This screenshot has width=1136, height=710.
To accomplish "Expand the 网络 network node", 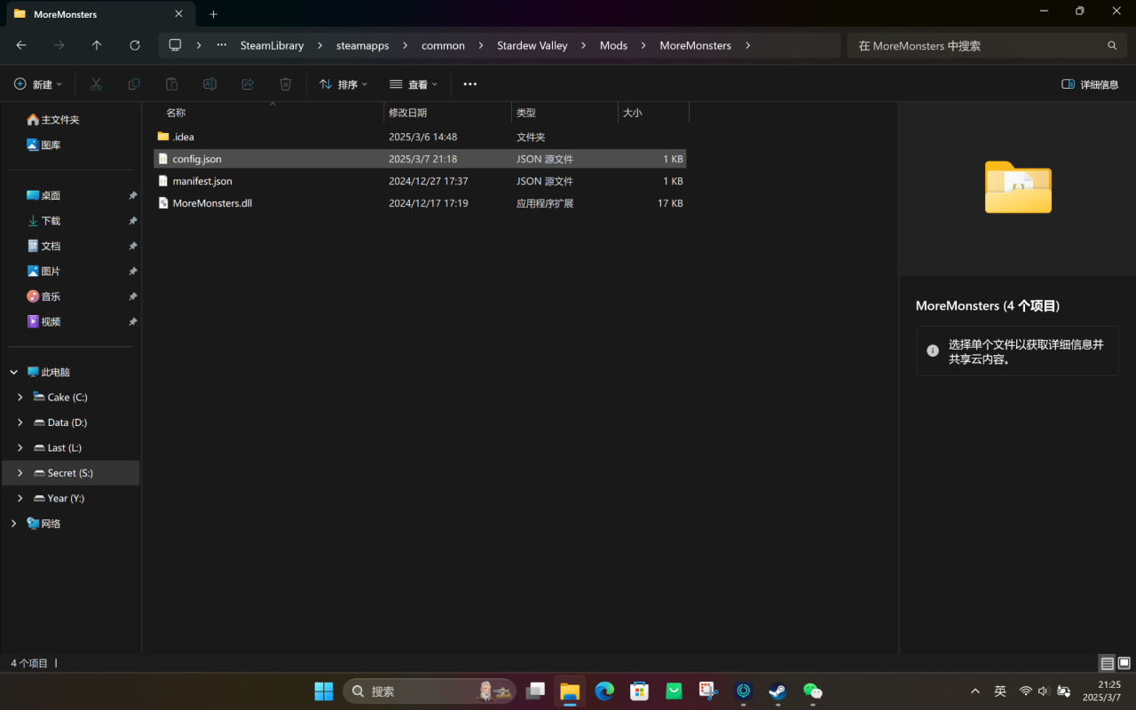I will (x=13, y=524).
